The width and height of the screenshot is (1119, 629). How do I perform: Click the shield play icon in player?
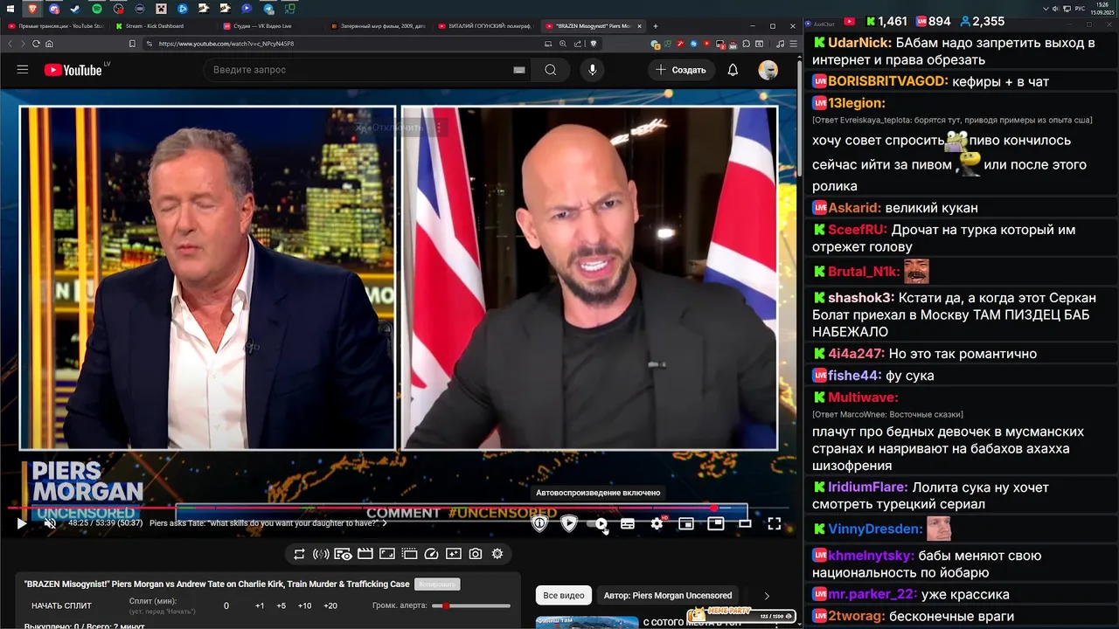(569, 523)
